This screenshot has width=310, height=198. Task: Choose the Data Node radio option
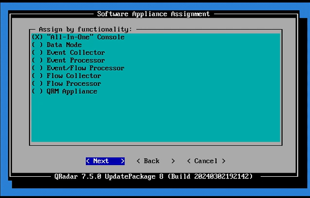[57, 45]
